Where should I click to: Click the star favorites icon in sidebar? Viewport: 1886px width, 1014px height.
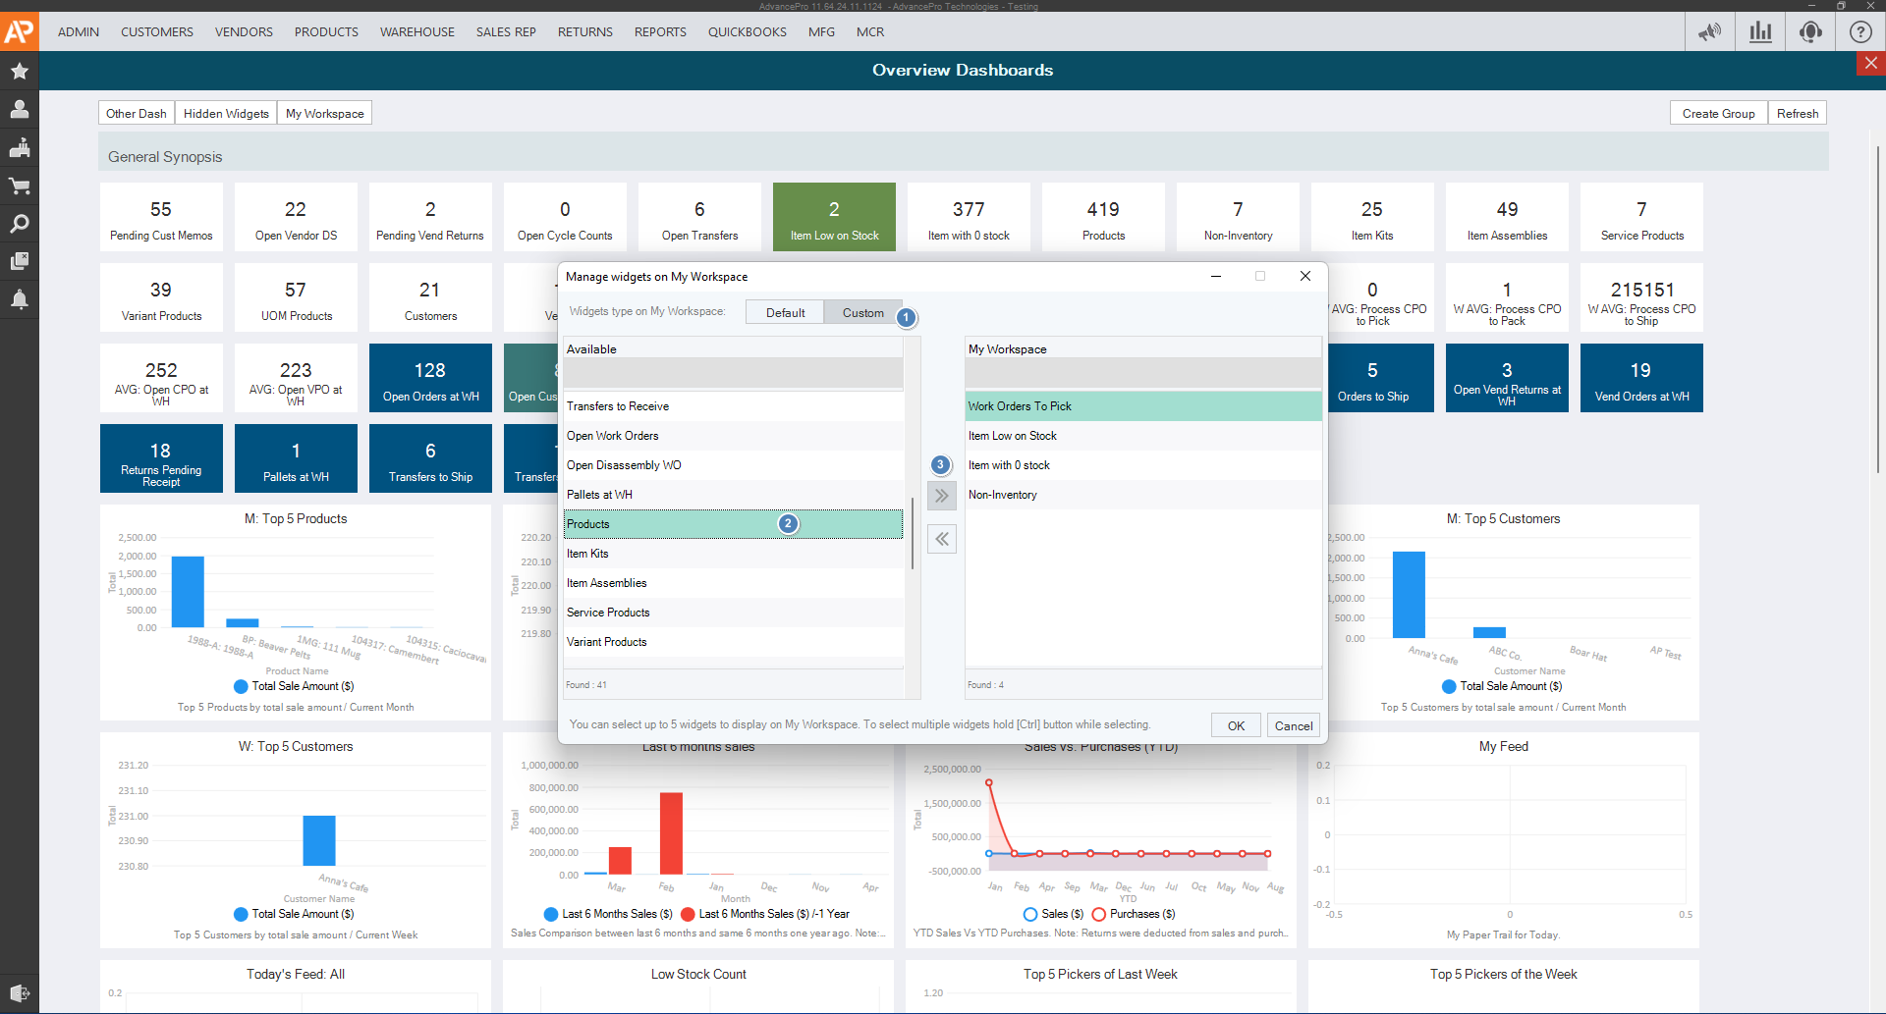[x=19, y=72]
